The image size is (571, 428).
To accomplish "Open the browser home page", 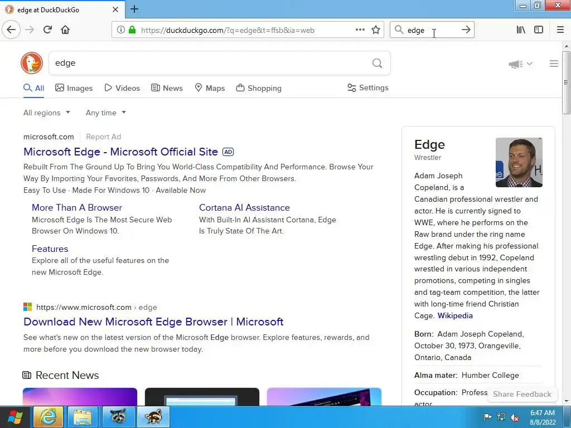I will point(65,30).
